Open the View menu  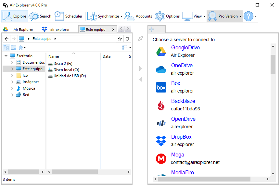[x=194, y=16]
